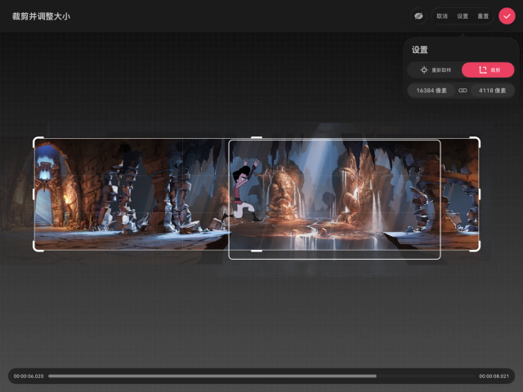Click the bottom edge crop handle
Screen dimensions: 523x392
click(x=257, y=251)
